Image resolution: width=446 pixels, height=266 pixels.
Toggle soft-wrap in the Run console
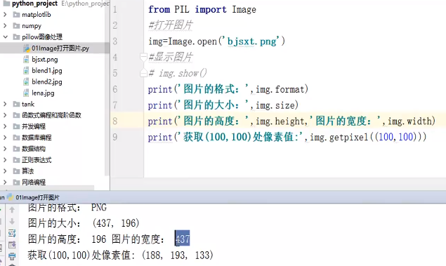(x=12, y=233)
